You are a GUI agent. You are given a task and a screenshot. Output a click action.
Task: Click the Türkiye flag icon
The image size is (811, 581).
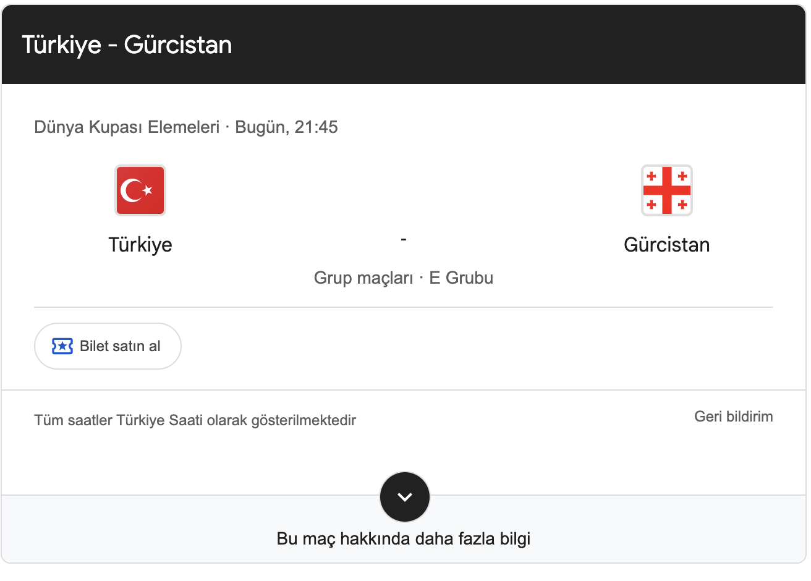140,190
